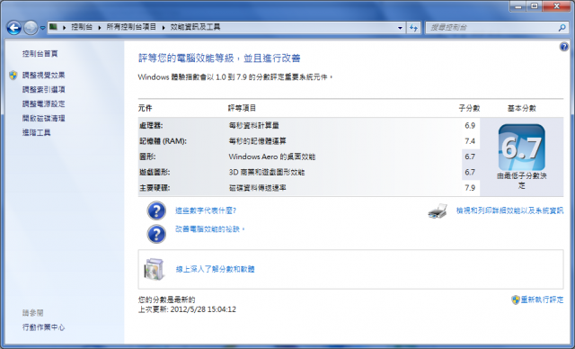The width and height of the screenshot is (575, 349).
Task: Select 效能資訊及工具 breadcrumb
Action: (x=195, y=27)
